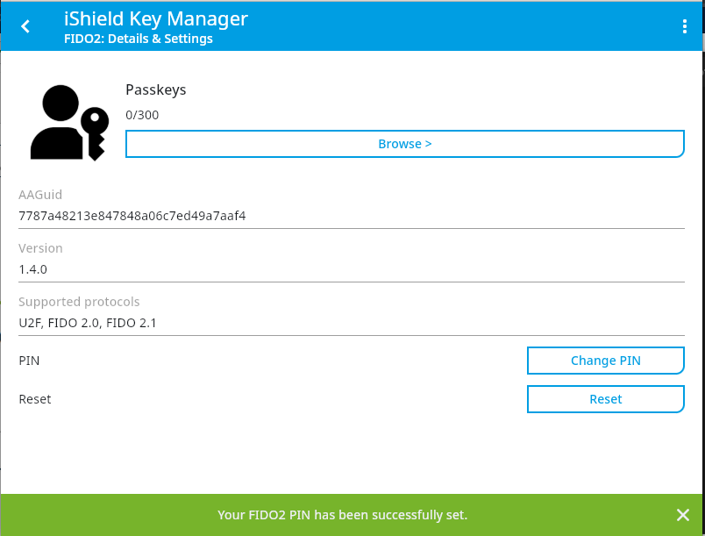
Task: Click the Supported protocols value field
Action: point(351,323)
